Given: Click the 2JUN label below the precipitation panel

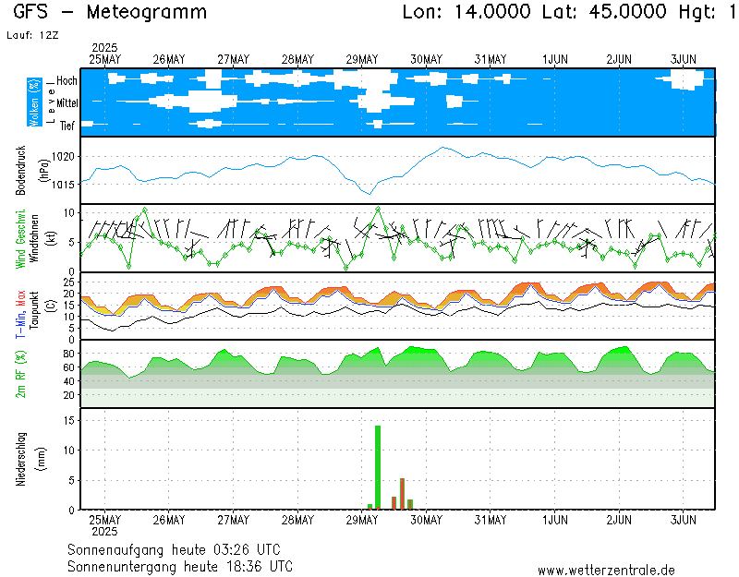Looking at the screenshot, I should tap(619, 520).
